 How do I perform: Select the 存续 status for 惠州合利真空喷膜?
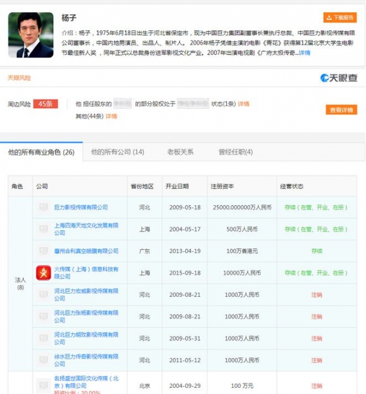pyautogui.click(x=317, y=251)
